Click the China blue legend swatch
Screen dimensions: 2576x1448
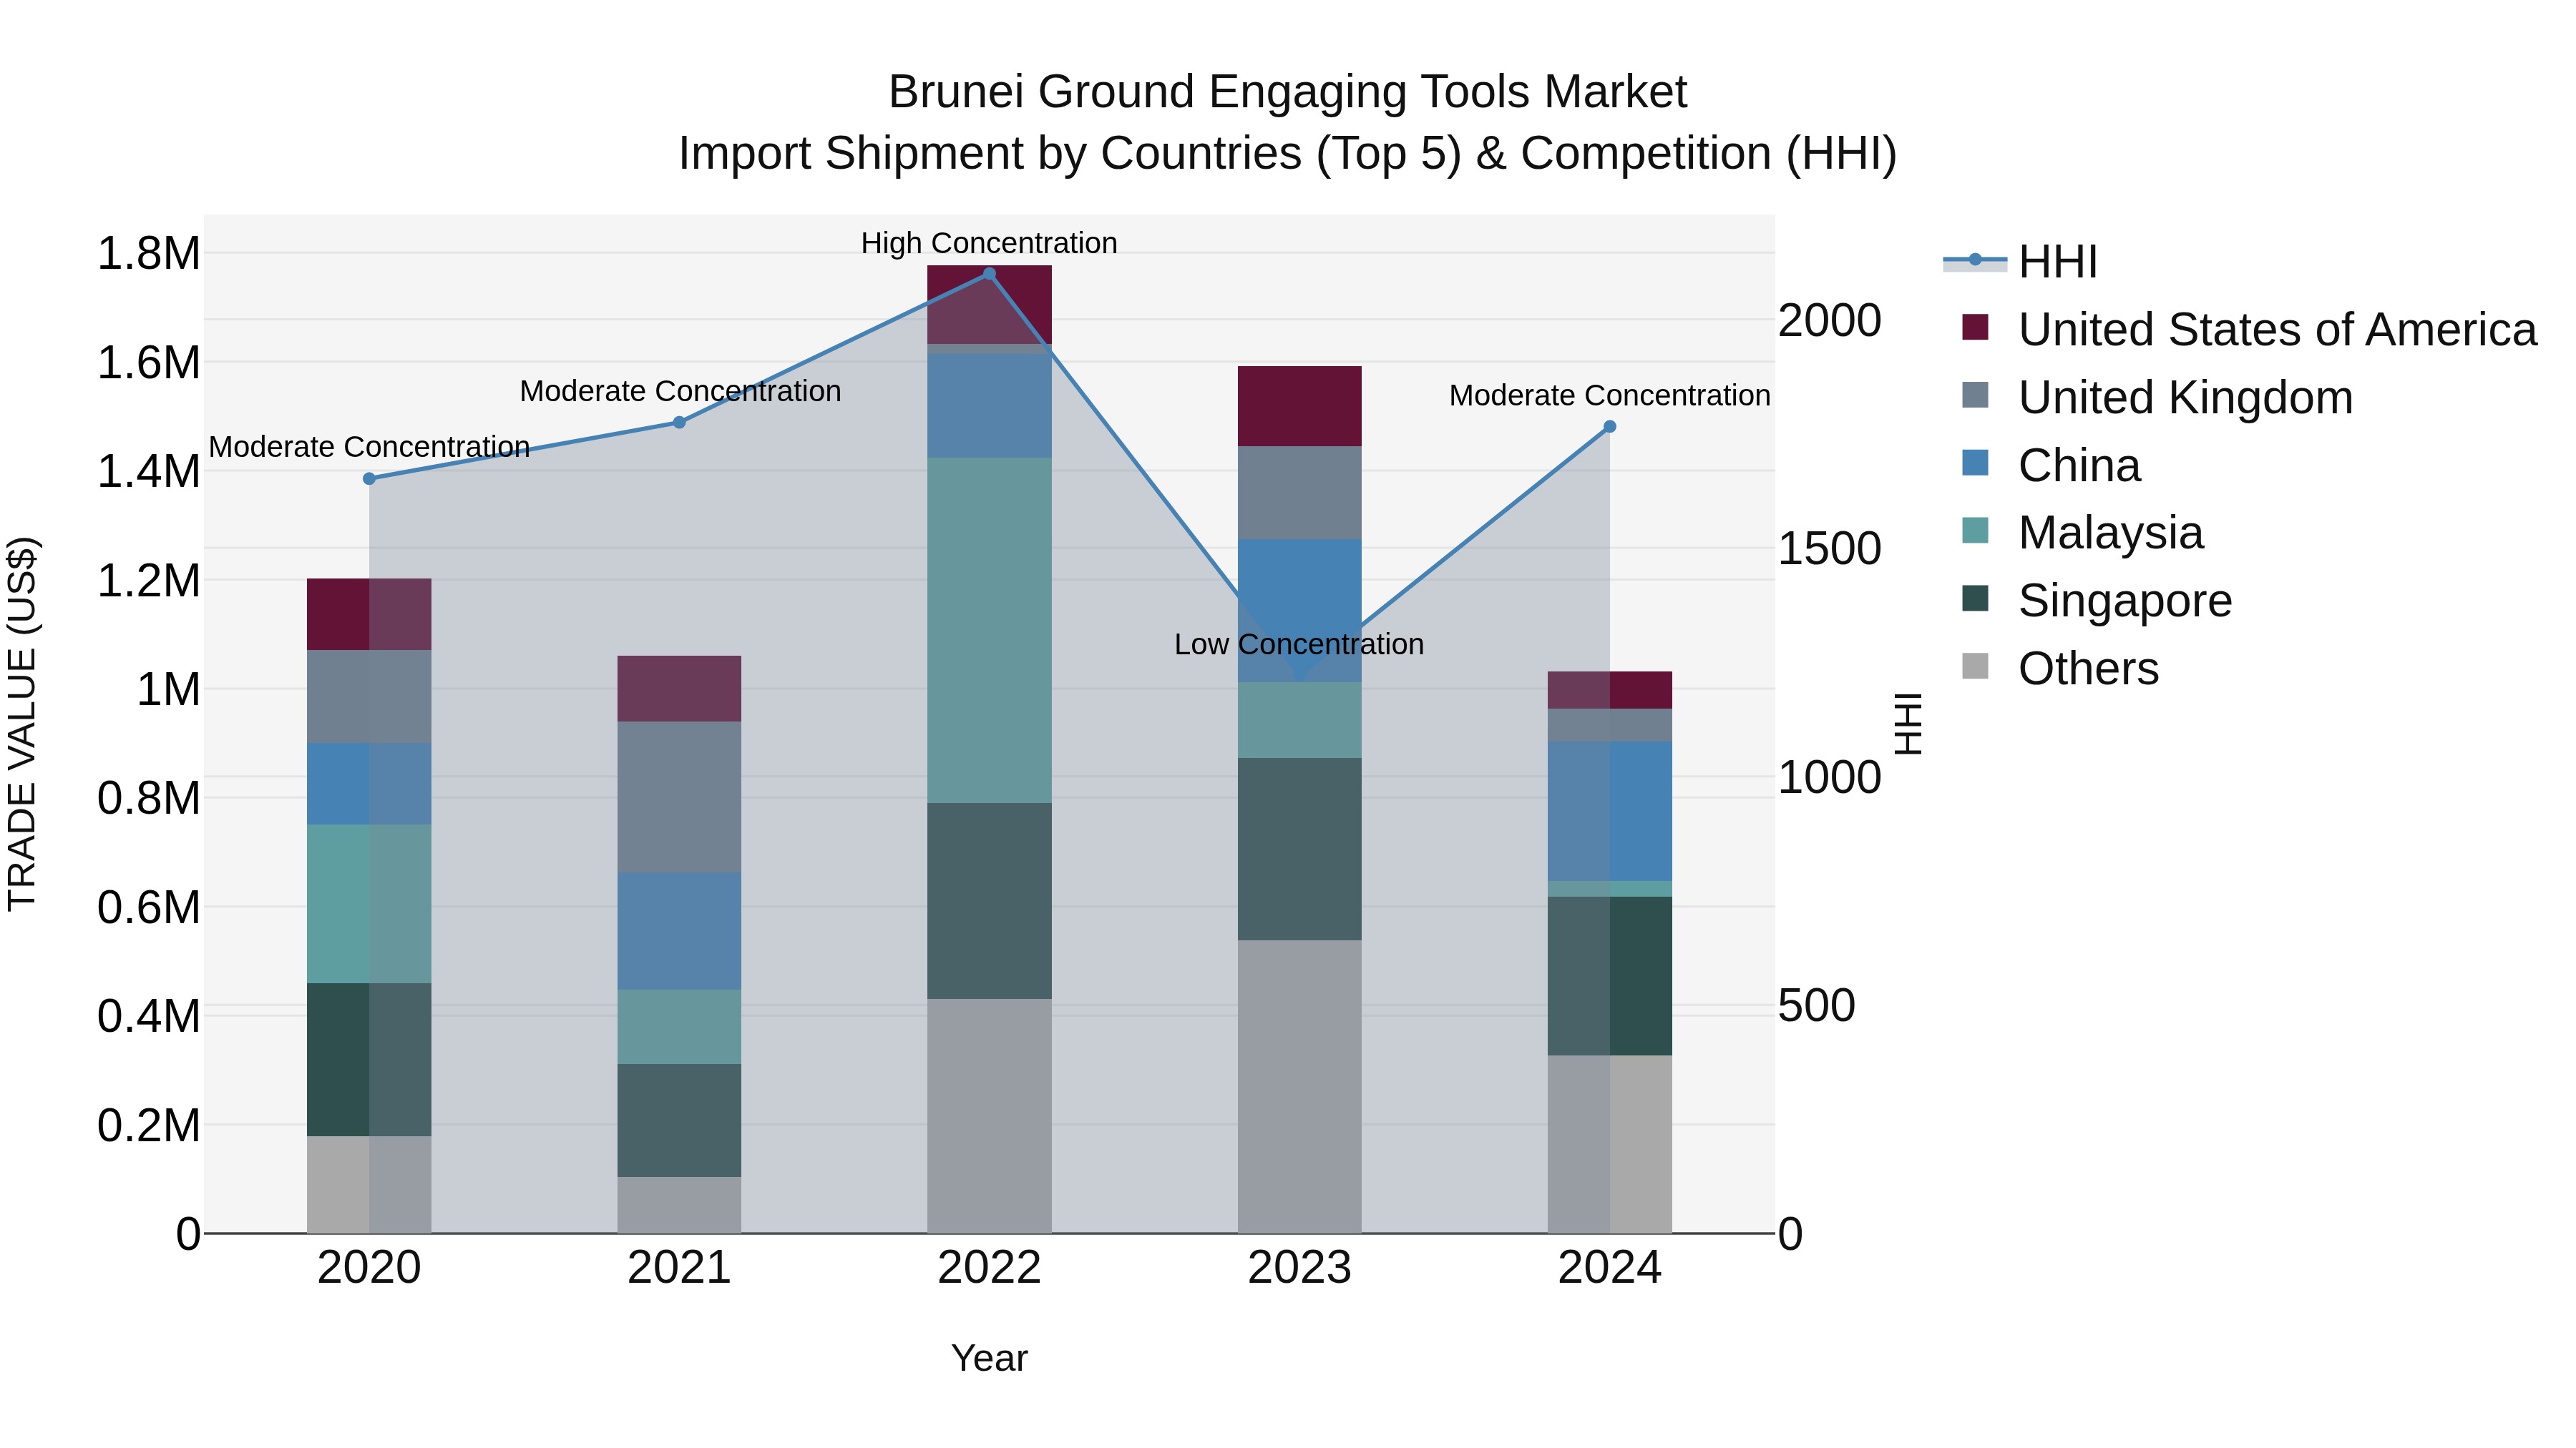pyautogui.click(x=1975, y=463)
